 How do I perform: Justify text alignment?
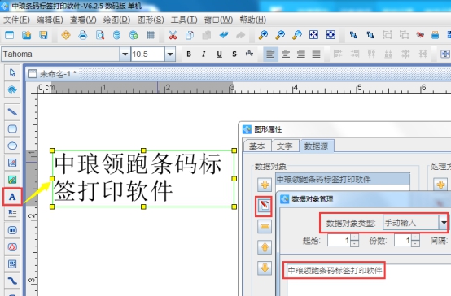pyautogui.click(x=316, y=54)
